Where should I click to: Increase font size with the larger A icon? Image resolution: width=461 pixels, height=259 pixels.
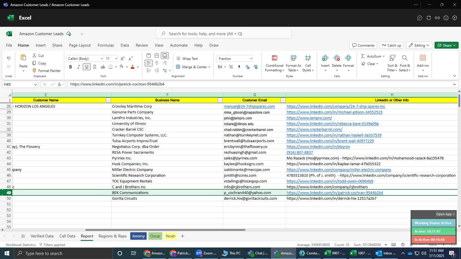123,58
